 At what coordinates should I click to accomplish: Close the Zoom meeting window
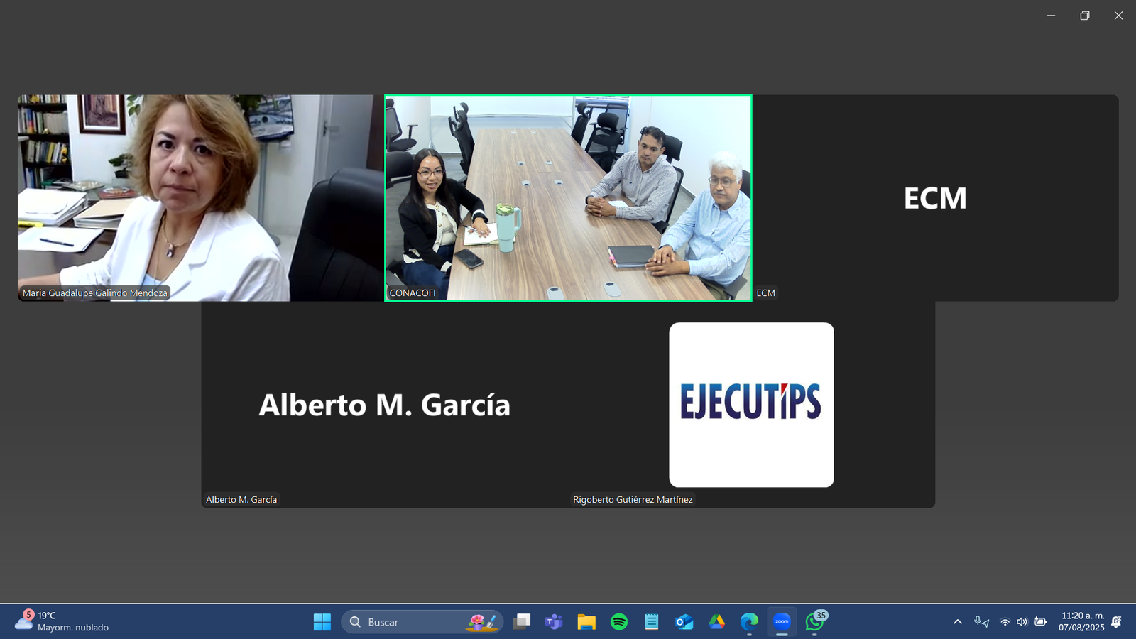coord(1118,16)
